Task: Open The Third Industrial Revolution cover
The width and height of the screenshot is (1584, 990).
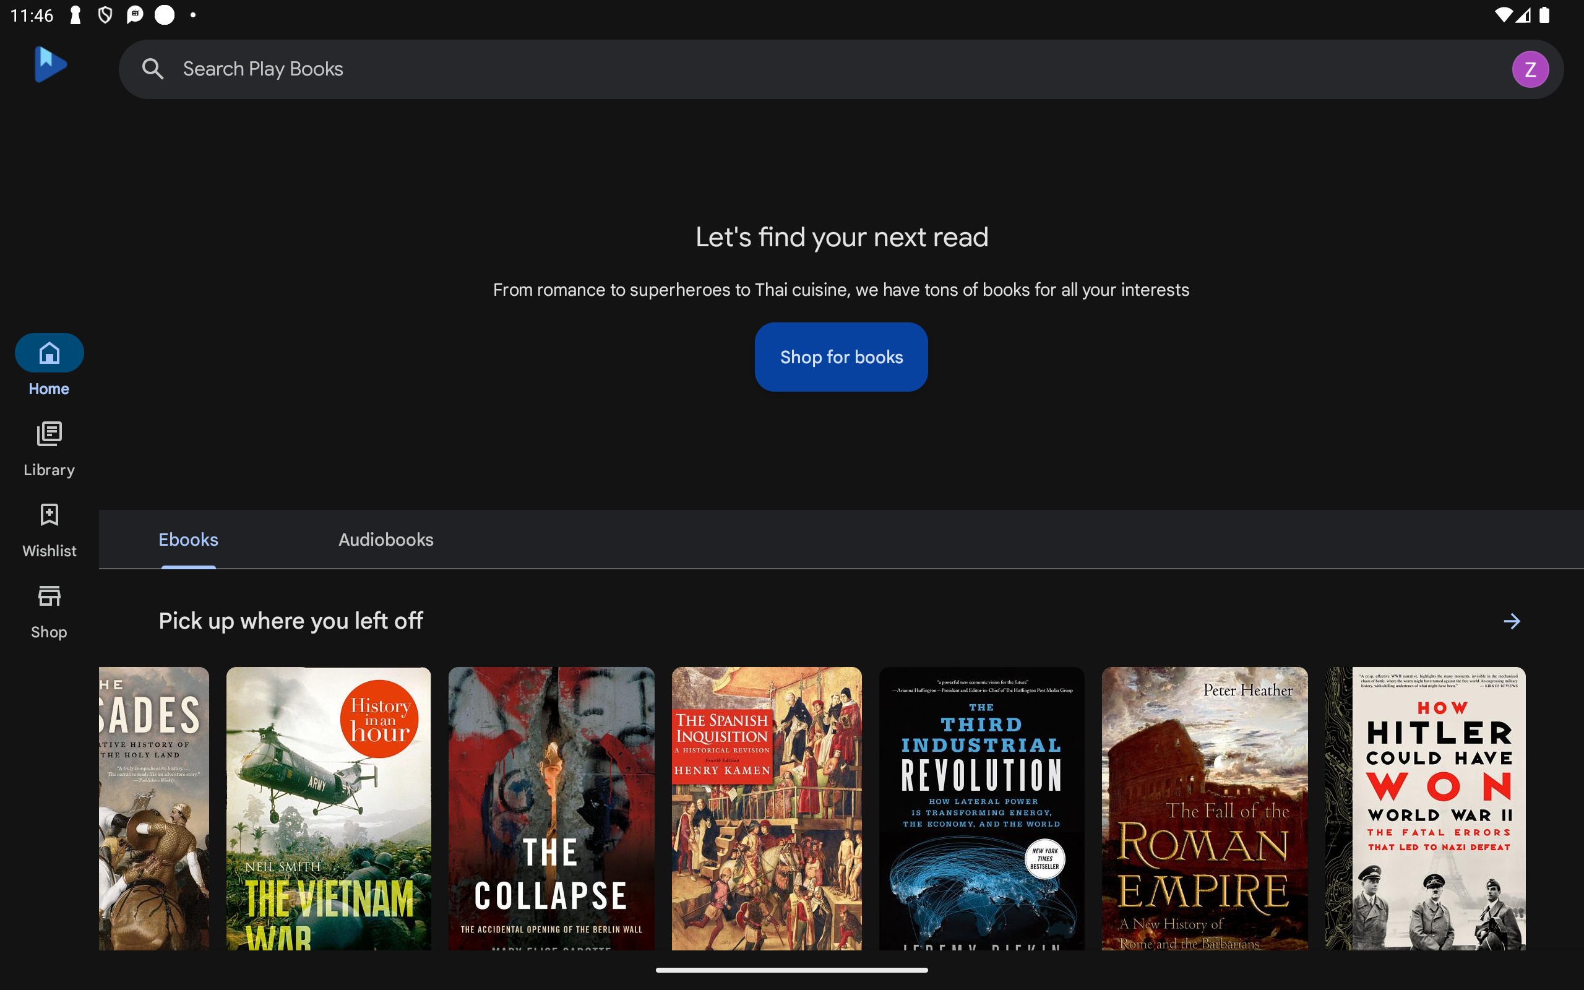Action: (981, 809)
